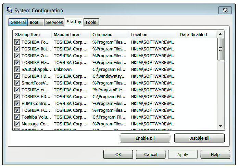Disable the Message Ce... startup item
This screenshot has height=168, width=238.
coord(17,124)
